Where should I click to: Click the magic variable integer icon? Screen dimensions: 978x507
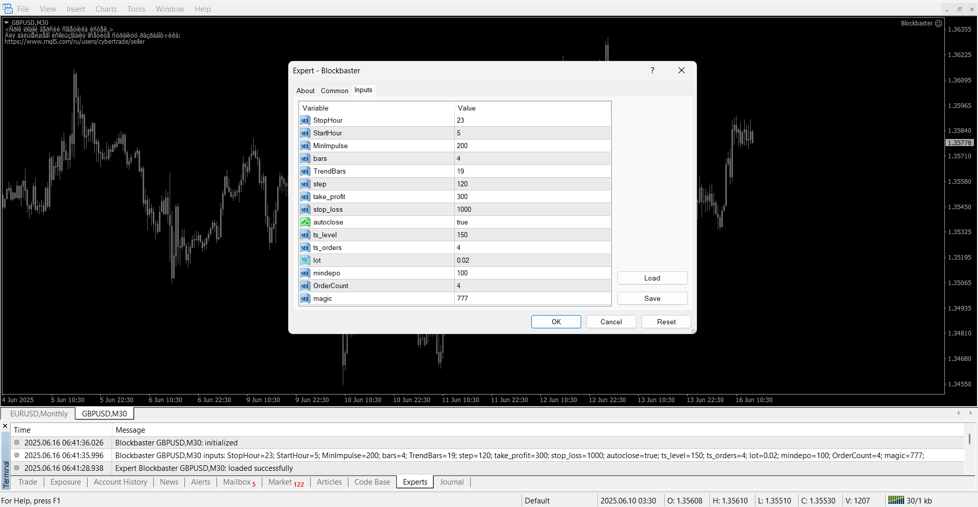tap(305, 299)
